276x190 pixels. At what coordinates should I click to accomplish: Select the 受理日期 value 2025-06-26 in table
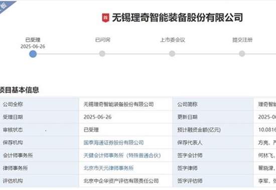(97, 117)
